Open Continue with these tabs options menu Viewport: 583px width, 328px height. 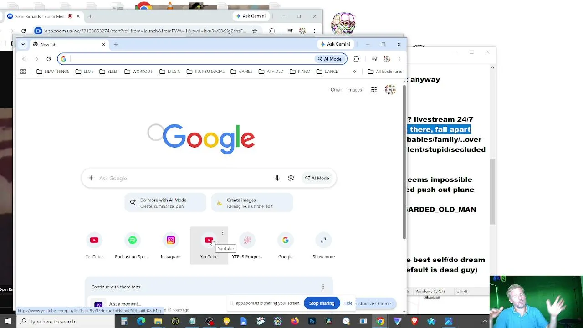[323, 287]
